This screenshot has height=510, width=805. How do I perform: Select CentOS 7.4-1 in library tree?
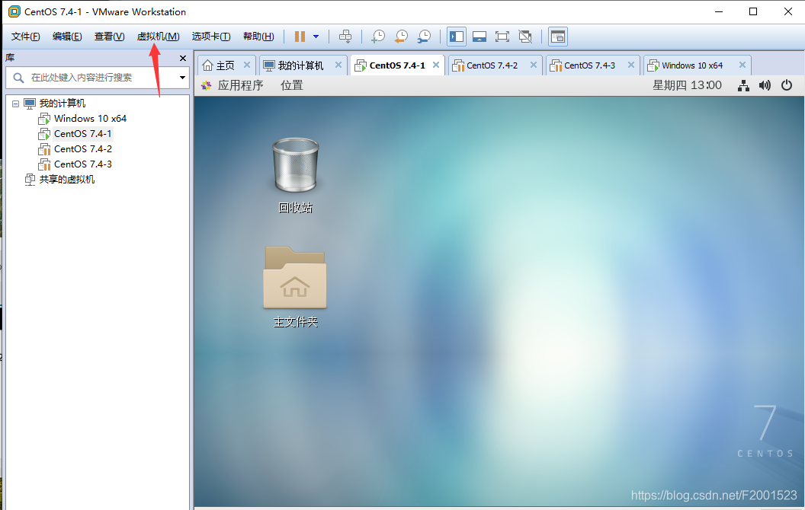(82, 134)
